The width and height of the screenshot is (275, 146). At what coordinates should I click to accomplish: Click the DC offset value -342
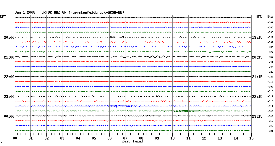[x=271, y=43]
